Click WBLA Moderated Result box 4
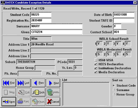This screenshot has height=108, width=138. pyautogui.click(x=128, y=54)
